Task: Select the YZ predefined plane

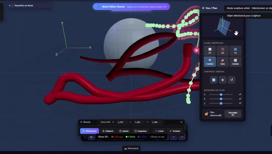Action: point(235,50)
